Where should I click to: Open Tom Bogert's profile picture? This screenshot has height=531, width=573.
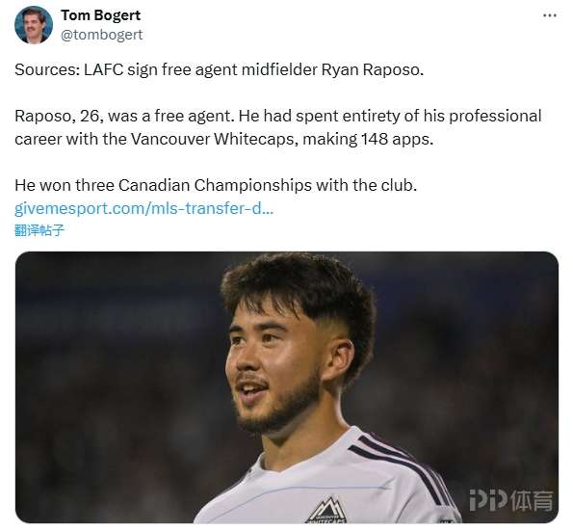(34, 25)
